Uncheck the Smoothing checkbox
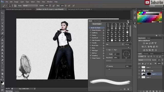This screenshot has width=164, height=92. tap(90, 56)
